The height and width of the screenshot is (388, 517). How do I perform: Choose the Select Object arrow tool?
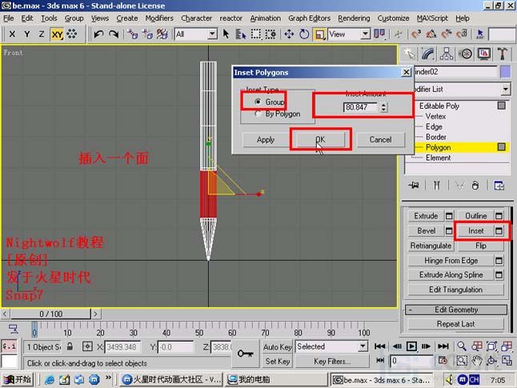(x=226, y=34)
